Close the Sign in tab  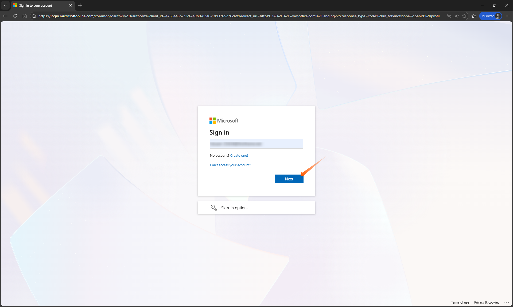(71, 5)
